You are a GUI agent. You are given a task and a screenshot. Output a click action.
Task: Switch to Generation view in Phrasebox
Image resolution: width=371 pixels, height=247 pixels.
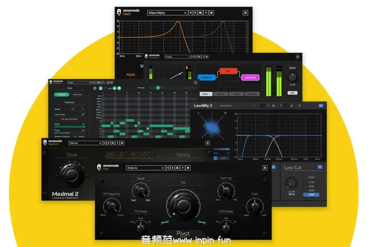77,95
